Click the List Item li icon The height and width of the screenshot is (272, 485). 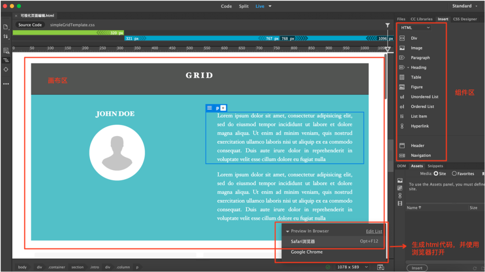coord(402,116)
